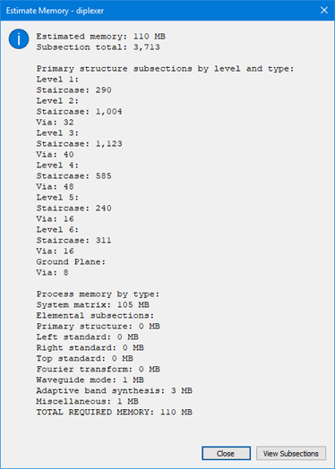
Task: Select the Subsection total: 3,713 text
Action: click(99, 47)
